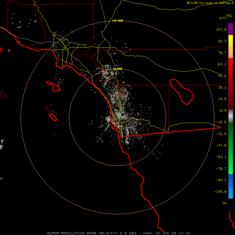Select the 107.8 legend value
The image size is (235, 235).
click(221, 29)
